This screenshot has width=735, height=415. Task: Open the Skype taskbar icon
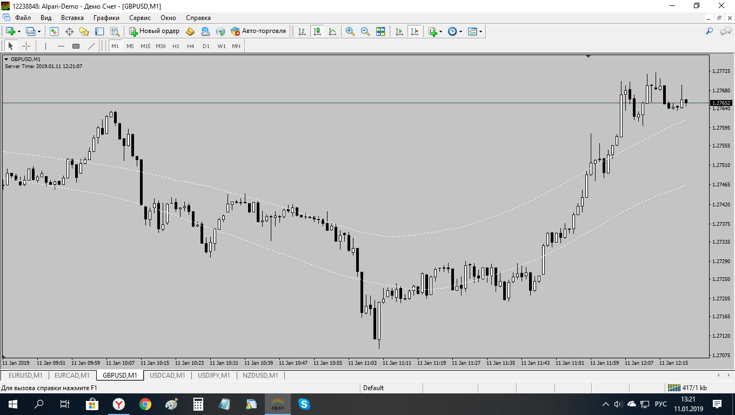[304, 404]
